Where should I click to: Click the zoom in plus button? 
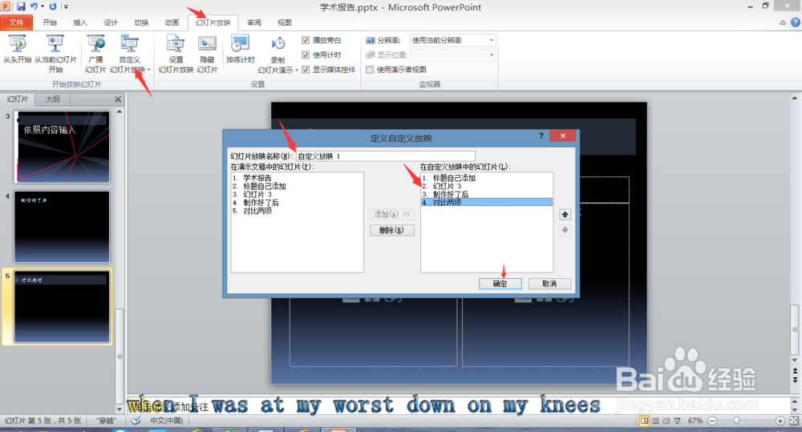[780, 421]
